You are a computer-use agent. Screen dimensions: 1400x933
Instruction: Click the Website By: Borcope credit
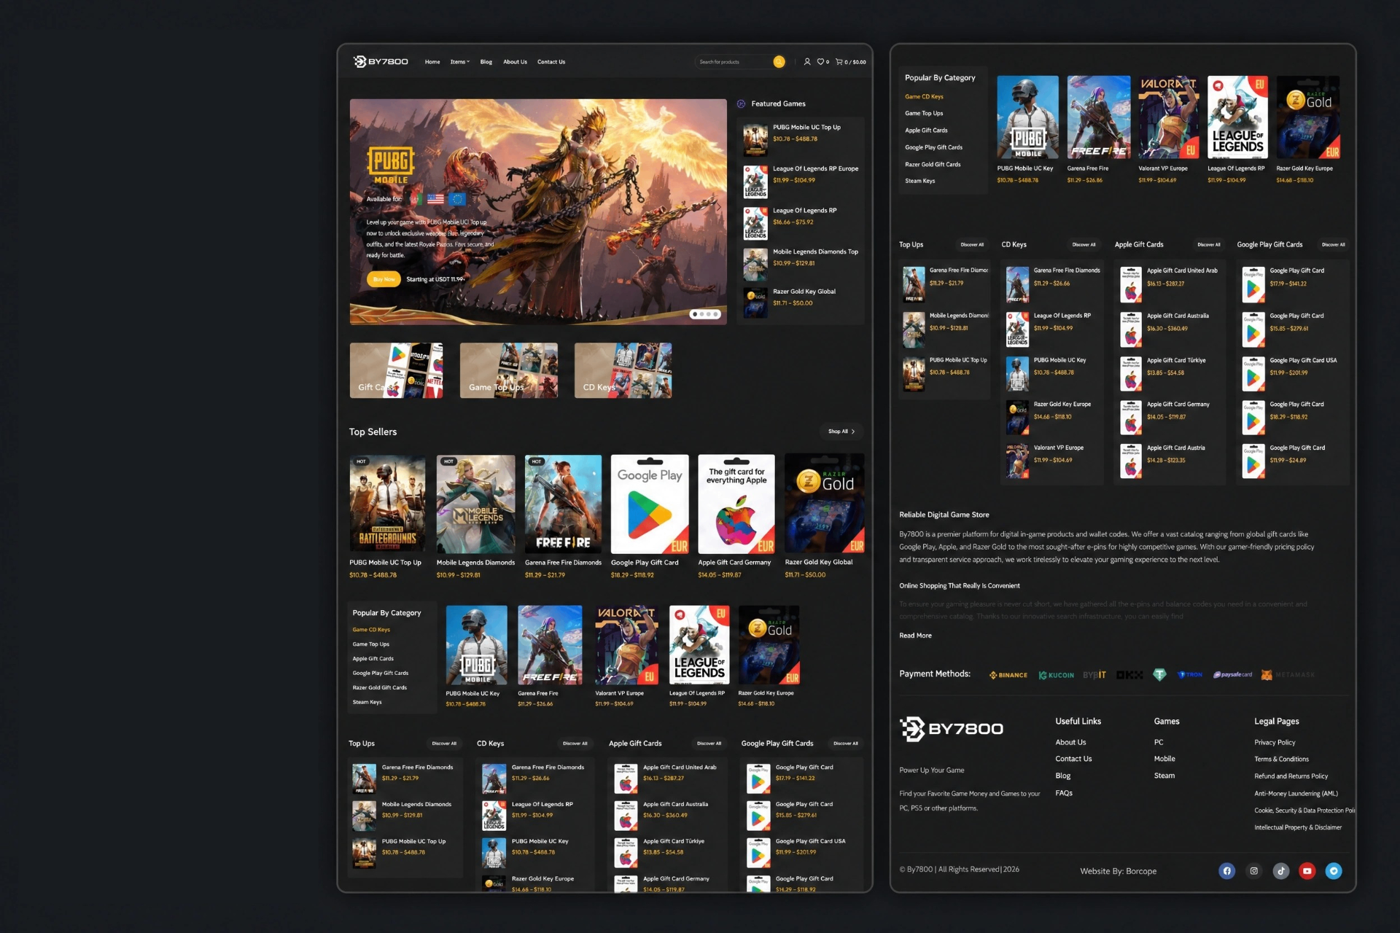click(x=1118, y=872)
